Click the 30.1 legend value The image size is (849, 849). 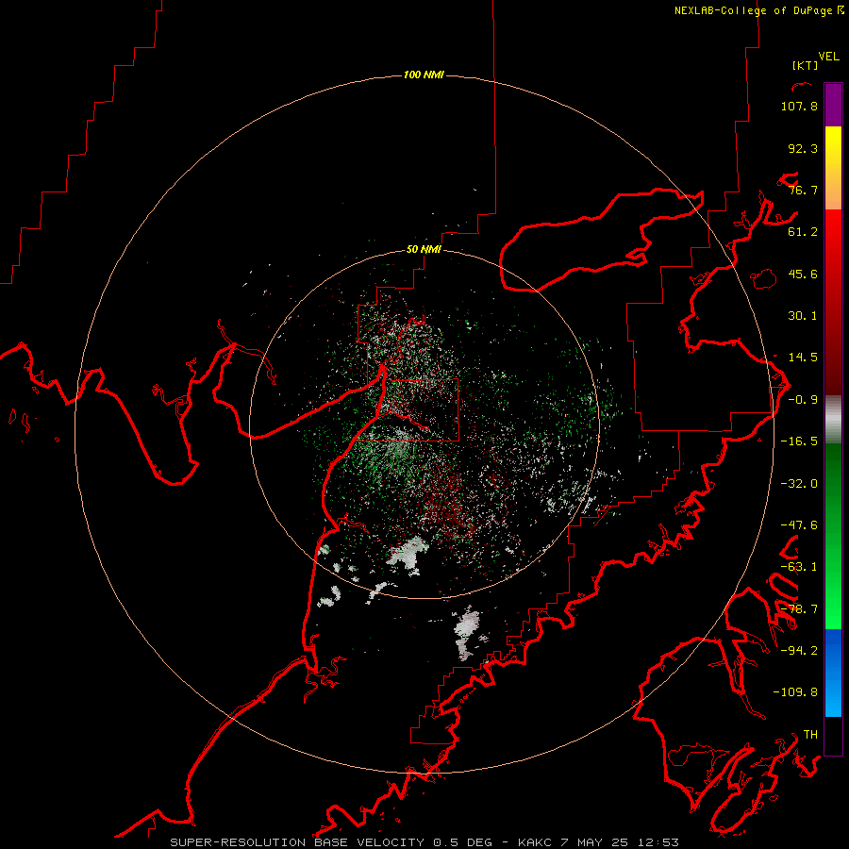click(803, 316)
